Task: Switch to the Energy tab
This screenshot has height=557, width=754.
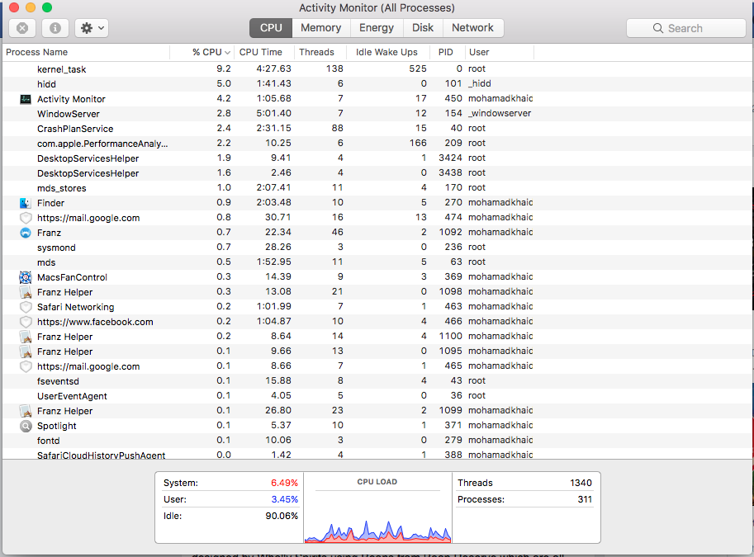Action: click(377, 28)
